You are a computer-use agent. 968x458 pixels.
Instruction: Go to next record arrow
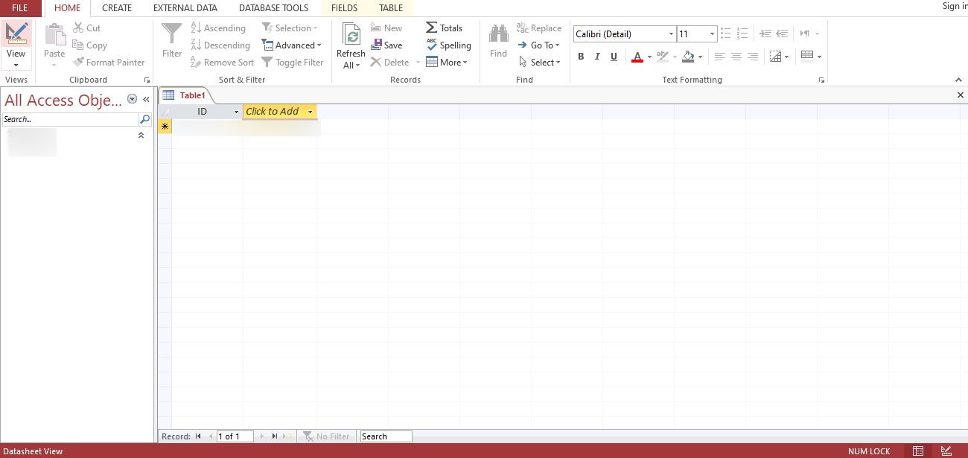[261, 436]
